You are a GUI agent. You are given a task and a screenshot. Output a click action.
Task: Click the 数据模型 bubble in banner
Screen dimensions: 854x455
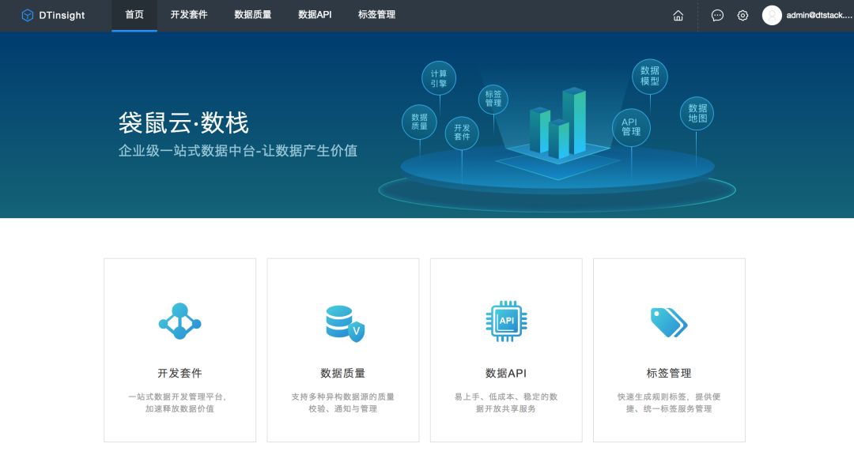(x=650, y=76)
